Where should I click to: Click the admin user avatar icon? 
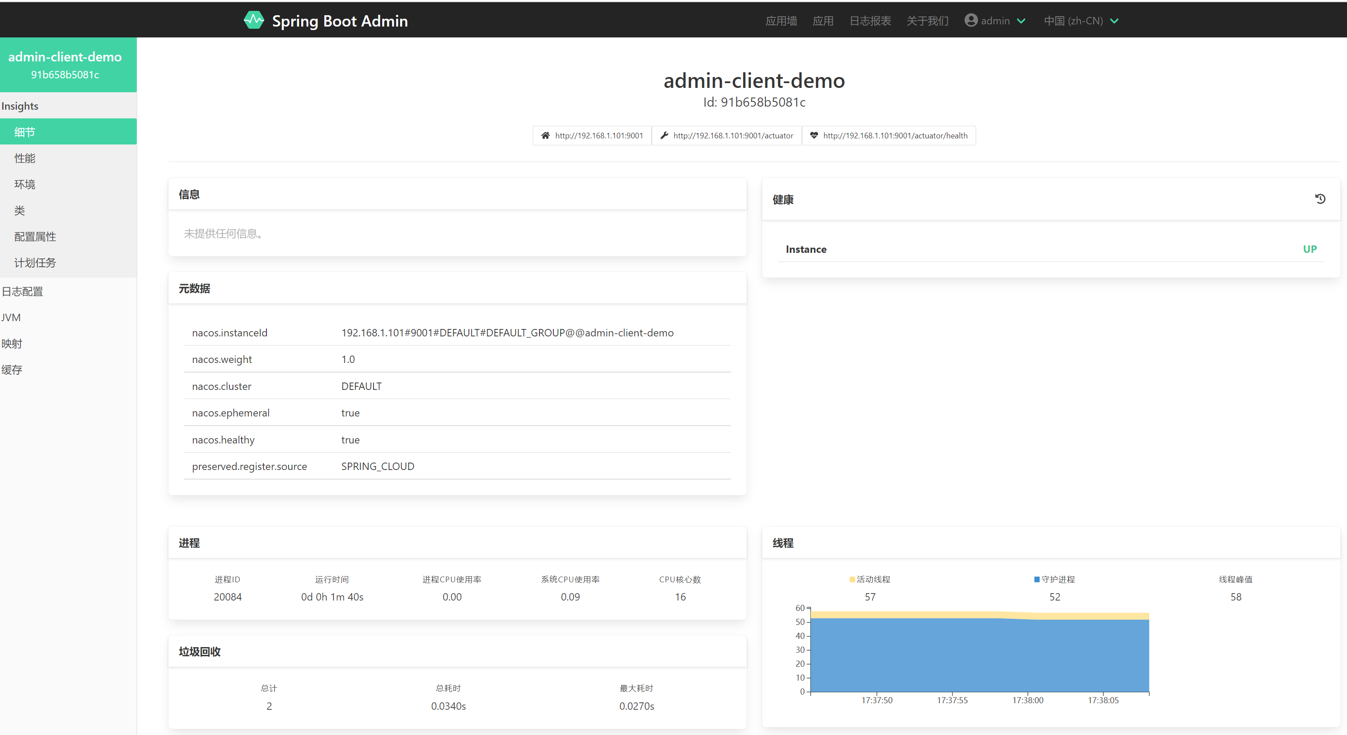tap(970, 20)
